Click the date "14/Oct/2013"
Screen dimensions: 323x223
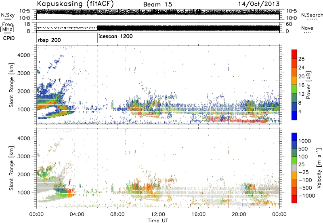tap(259, 4)
